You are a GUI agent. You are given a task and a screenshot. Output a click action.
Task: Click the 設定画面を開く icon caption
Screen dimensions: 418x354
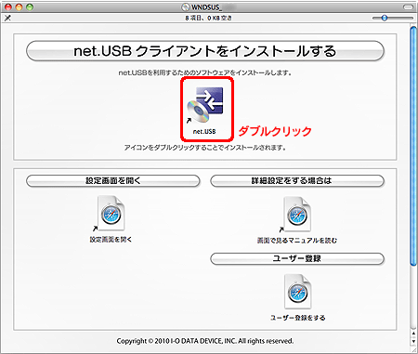coord(111,240)
